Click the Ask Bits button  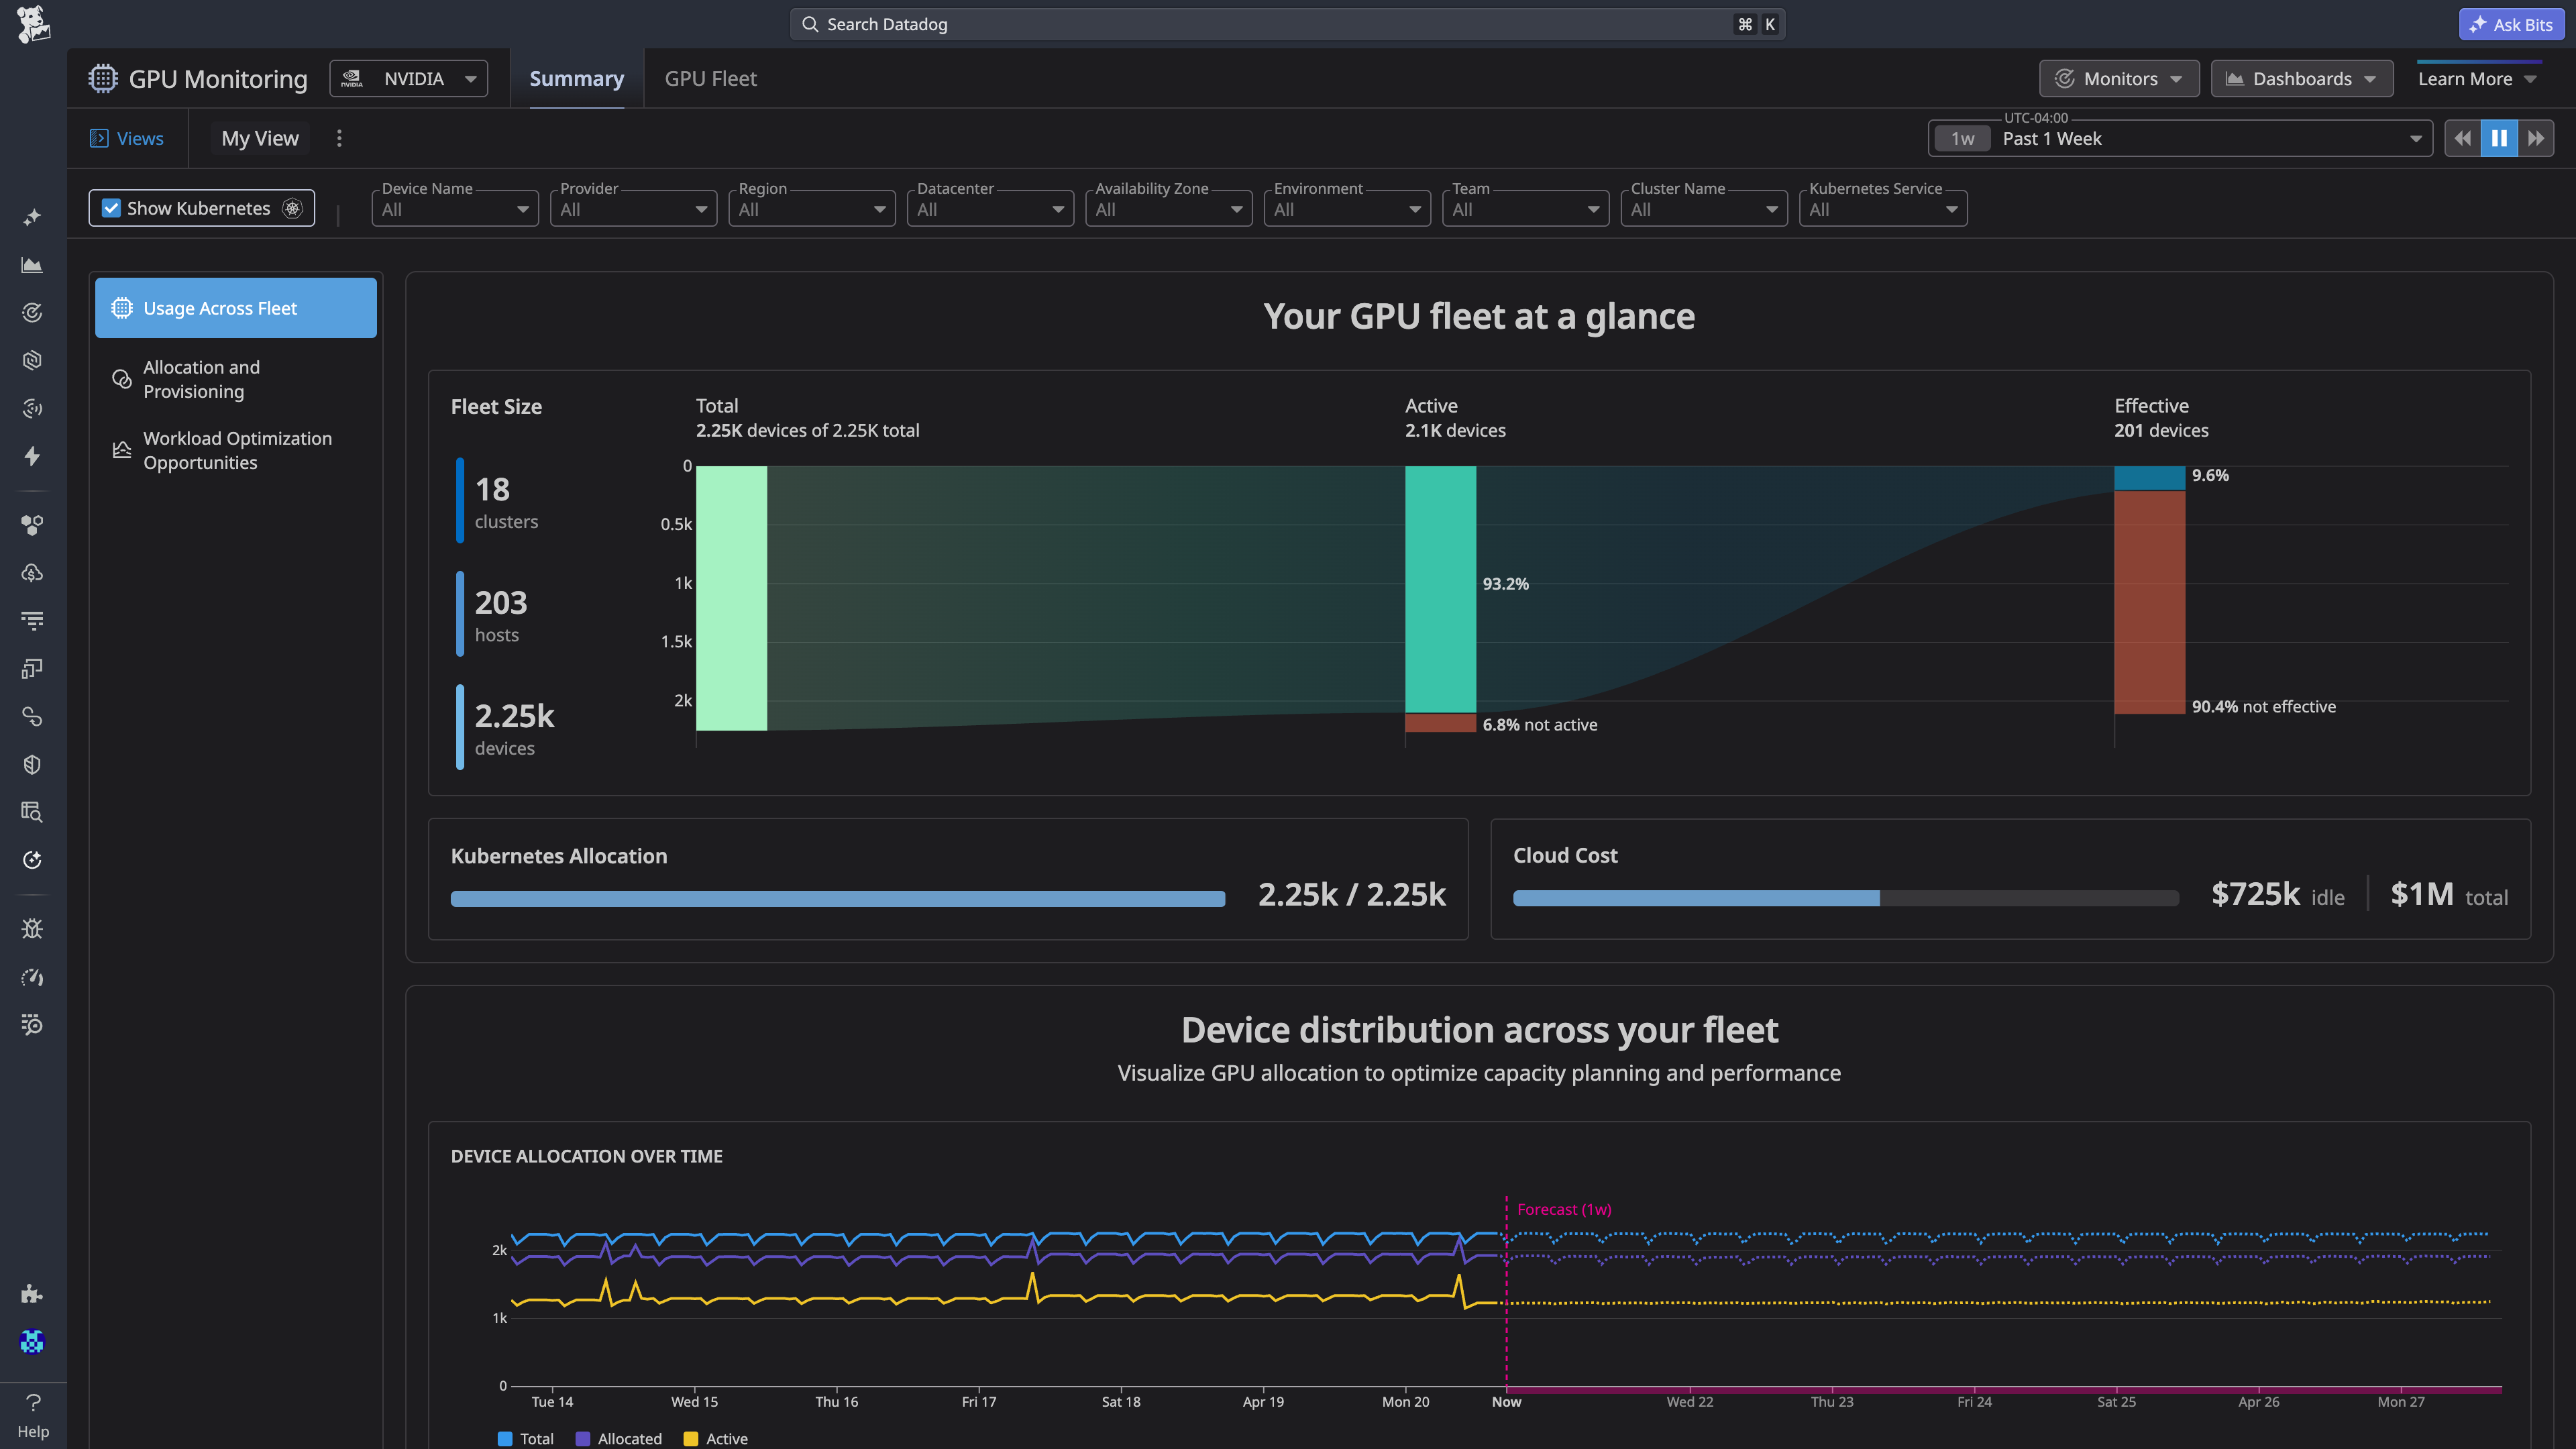pos(2511,23)
